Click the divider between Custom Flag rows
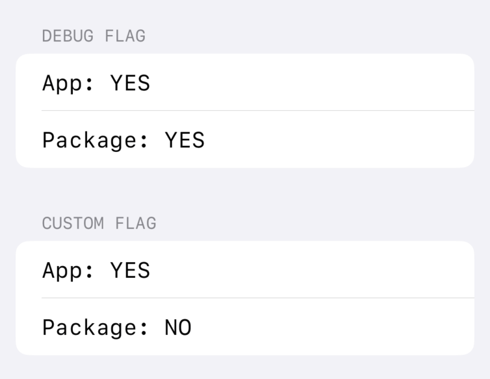490x379 pixels. [257, 298]
